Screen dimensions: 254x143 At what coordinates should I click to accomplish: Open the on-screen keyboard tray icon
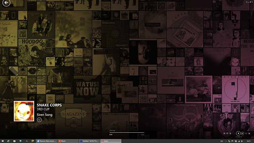pyautogui.click(x=222, y=141)
